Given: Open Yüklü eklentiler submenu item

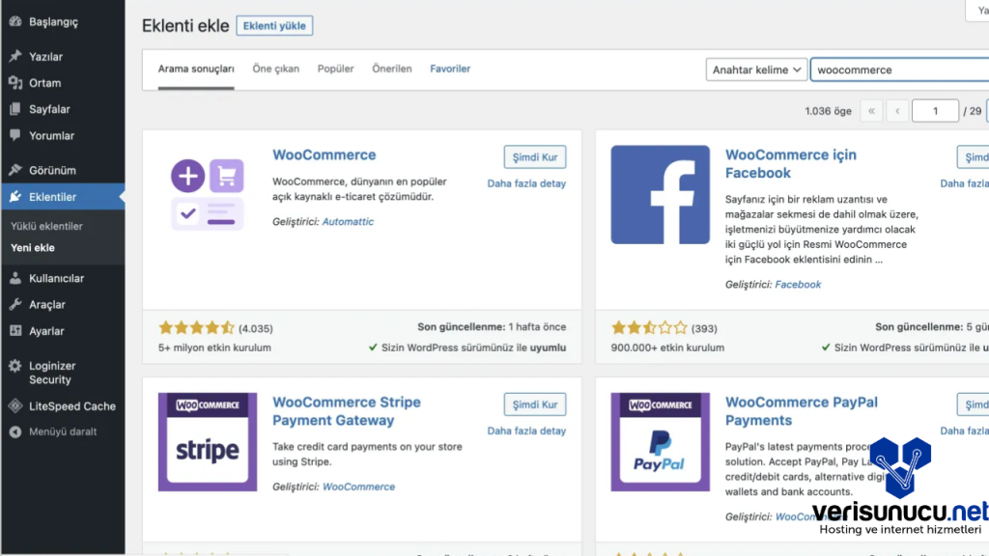Looking at the screenshot, I should [46, 226].
